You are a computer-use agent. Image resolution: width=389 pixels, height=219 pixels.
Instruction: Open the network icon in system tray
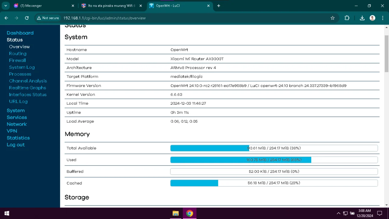tap(346, 213)
